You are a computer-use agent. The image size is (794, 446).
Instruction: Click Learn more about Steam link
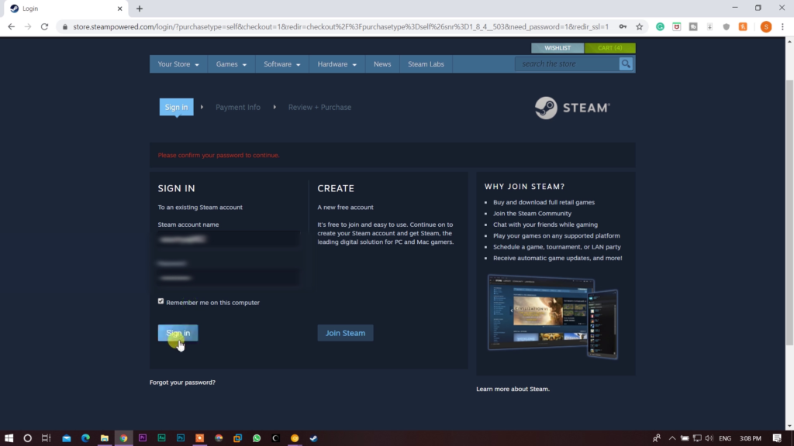click(513, 389)
